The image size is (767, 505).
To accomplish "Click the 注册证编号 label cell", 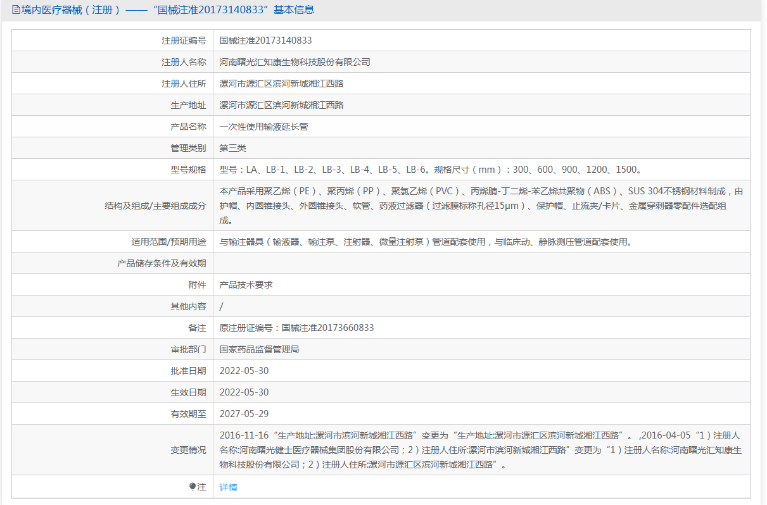I will [112, 41].
